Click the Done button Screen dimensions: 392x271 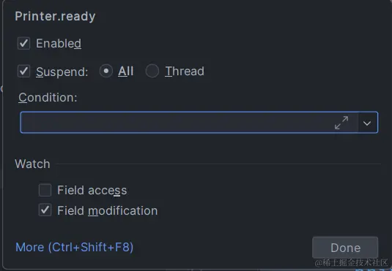click(x=345, y=248)
